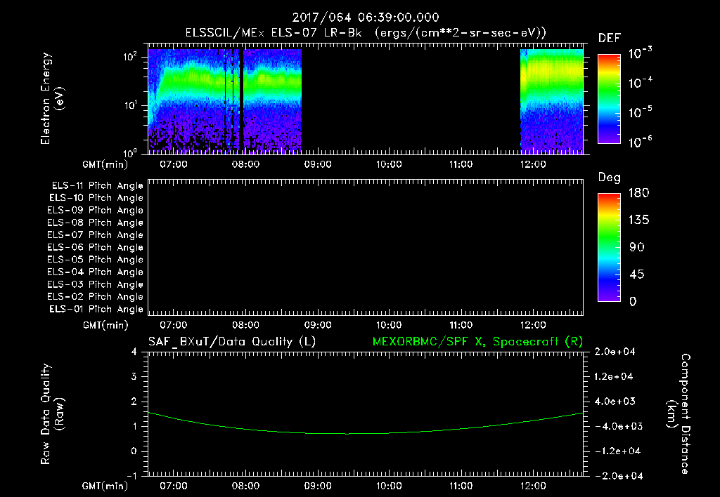
Task: Click the SAF_BXuT/Data Quality (L) legend
Action: 232,342
